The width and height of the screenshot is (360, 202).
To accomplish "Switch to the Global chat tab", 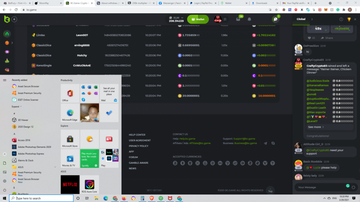I will pos(301,19).
